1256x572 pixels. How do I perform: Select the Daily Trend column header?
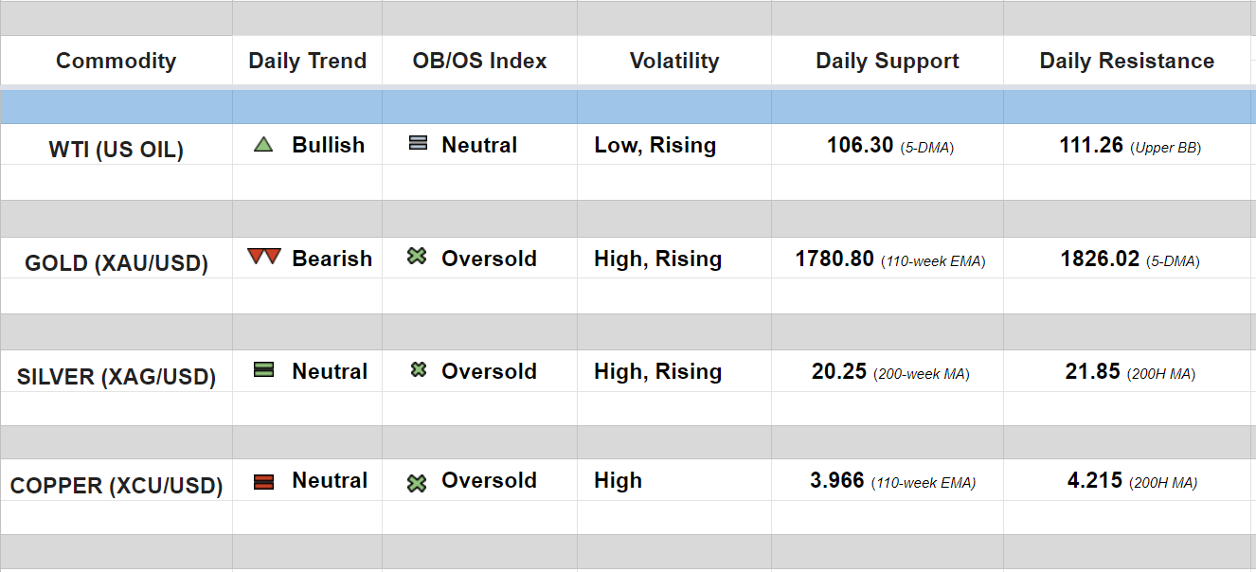pos(307,62)
